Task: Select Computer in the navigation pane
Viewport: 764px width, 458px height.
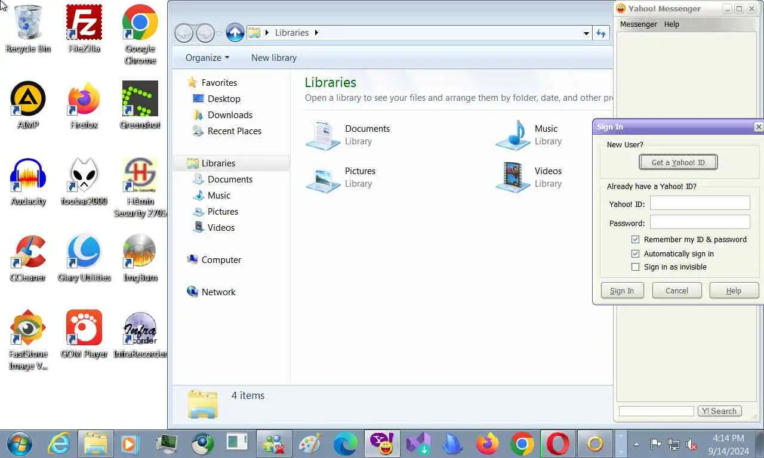Action: (x=221, y=260)
